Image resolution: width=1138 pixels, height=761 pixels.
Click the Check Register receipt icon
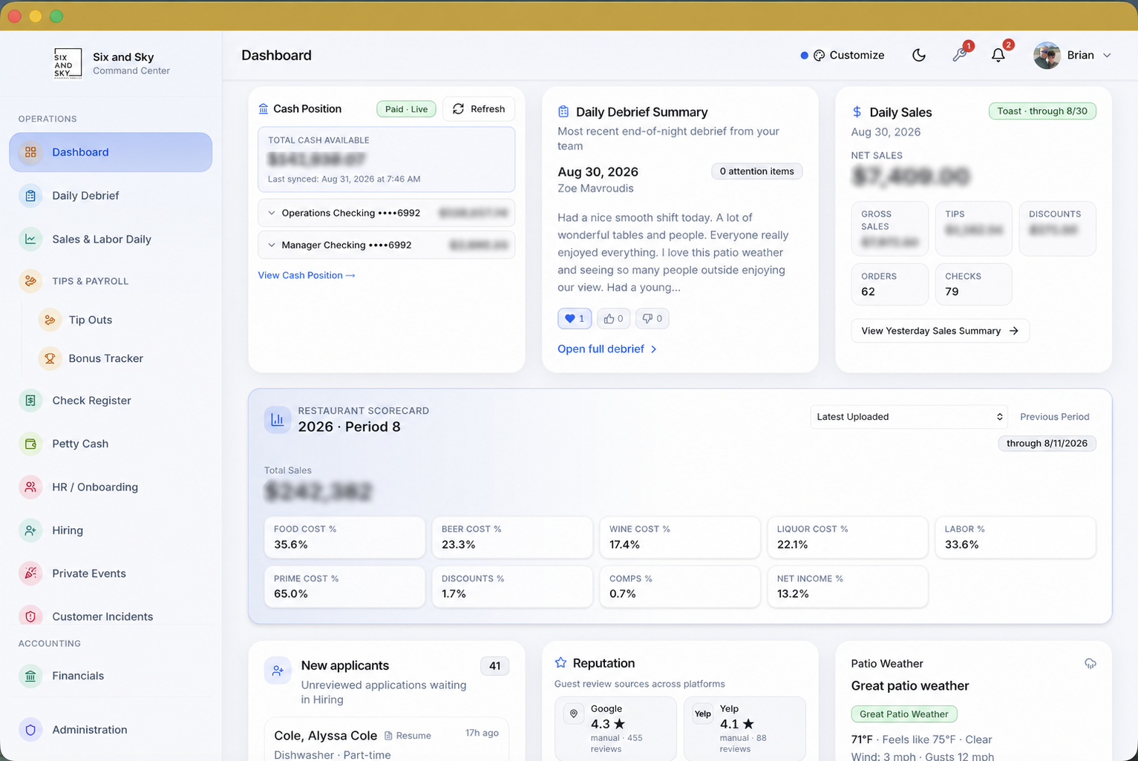[x=30, y=401]
